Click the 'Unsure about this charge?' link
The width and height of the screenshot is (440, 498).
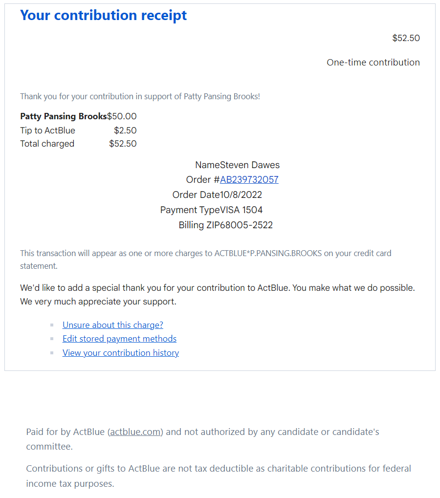[x=113, y=325]
